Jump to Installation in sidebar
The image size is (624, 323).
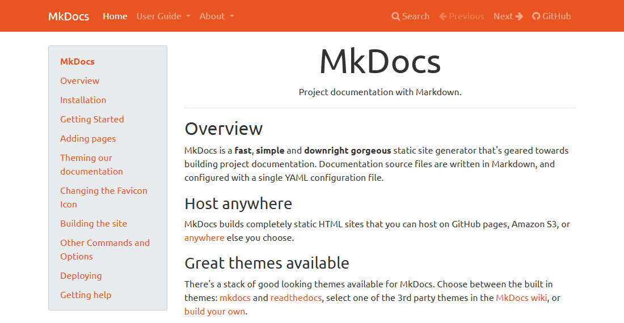pos(83,100)
